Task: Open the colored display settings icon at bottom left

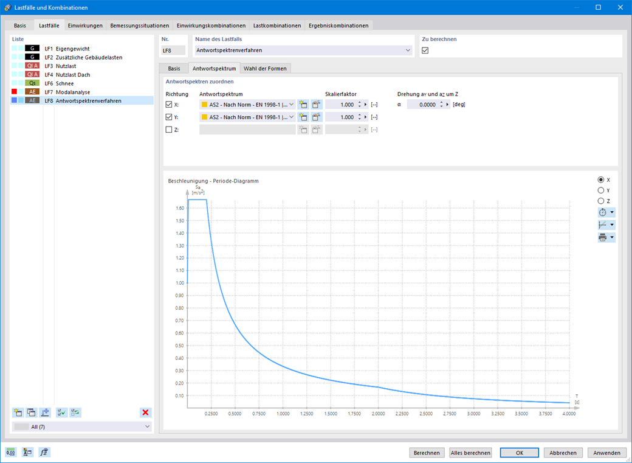Action: tap(27, 453)
